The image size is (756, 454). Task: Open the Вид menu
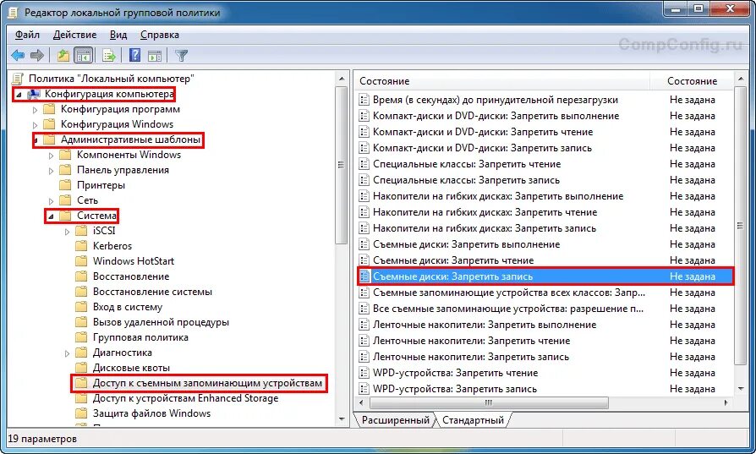point(118,35)
